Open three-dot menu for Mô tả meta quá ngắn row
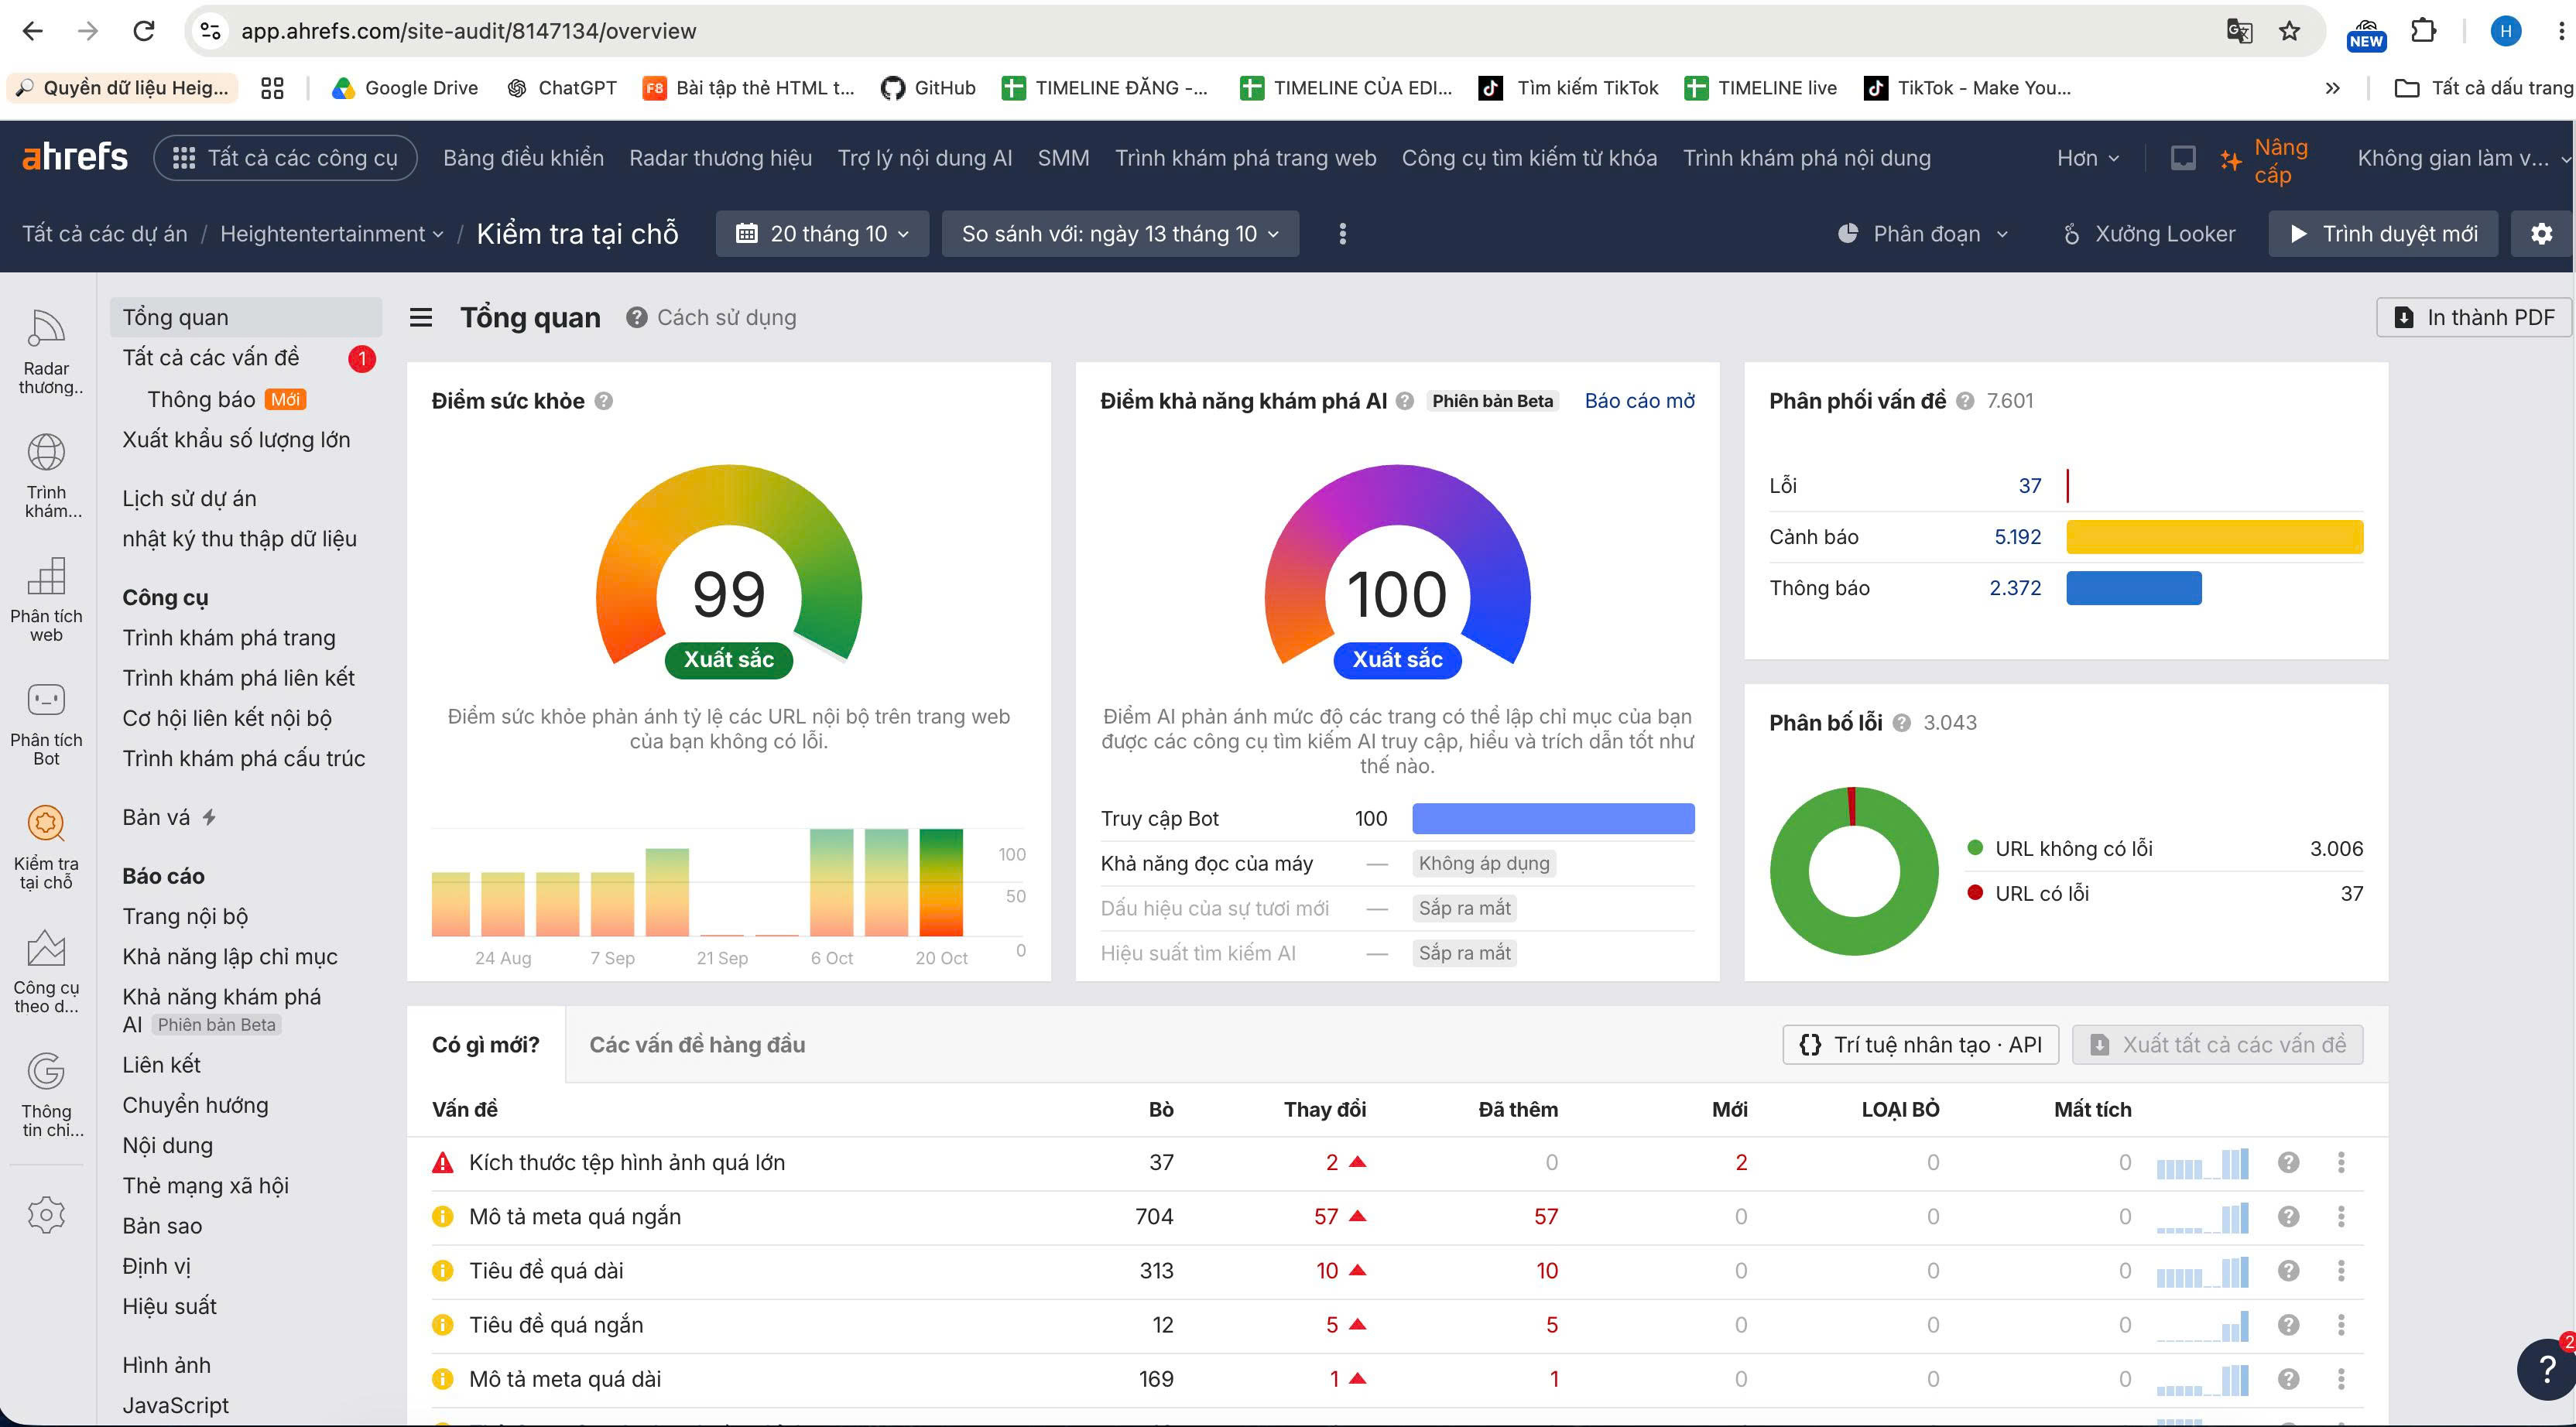 click(x=2341, y=1217)
